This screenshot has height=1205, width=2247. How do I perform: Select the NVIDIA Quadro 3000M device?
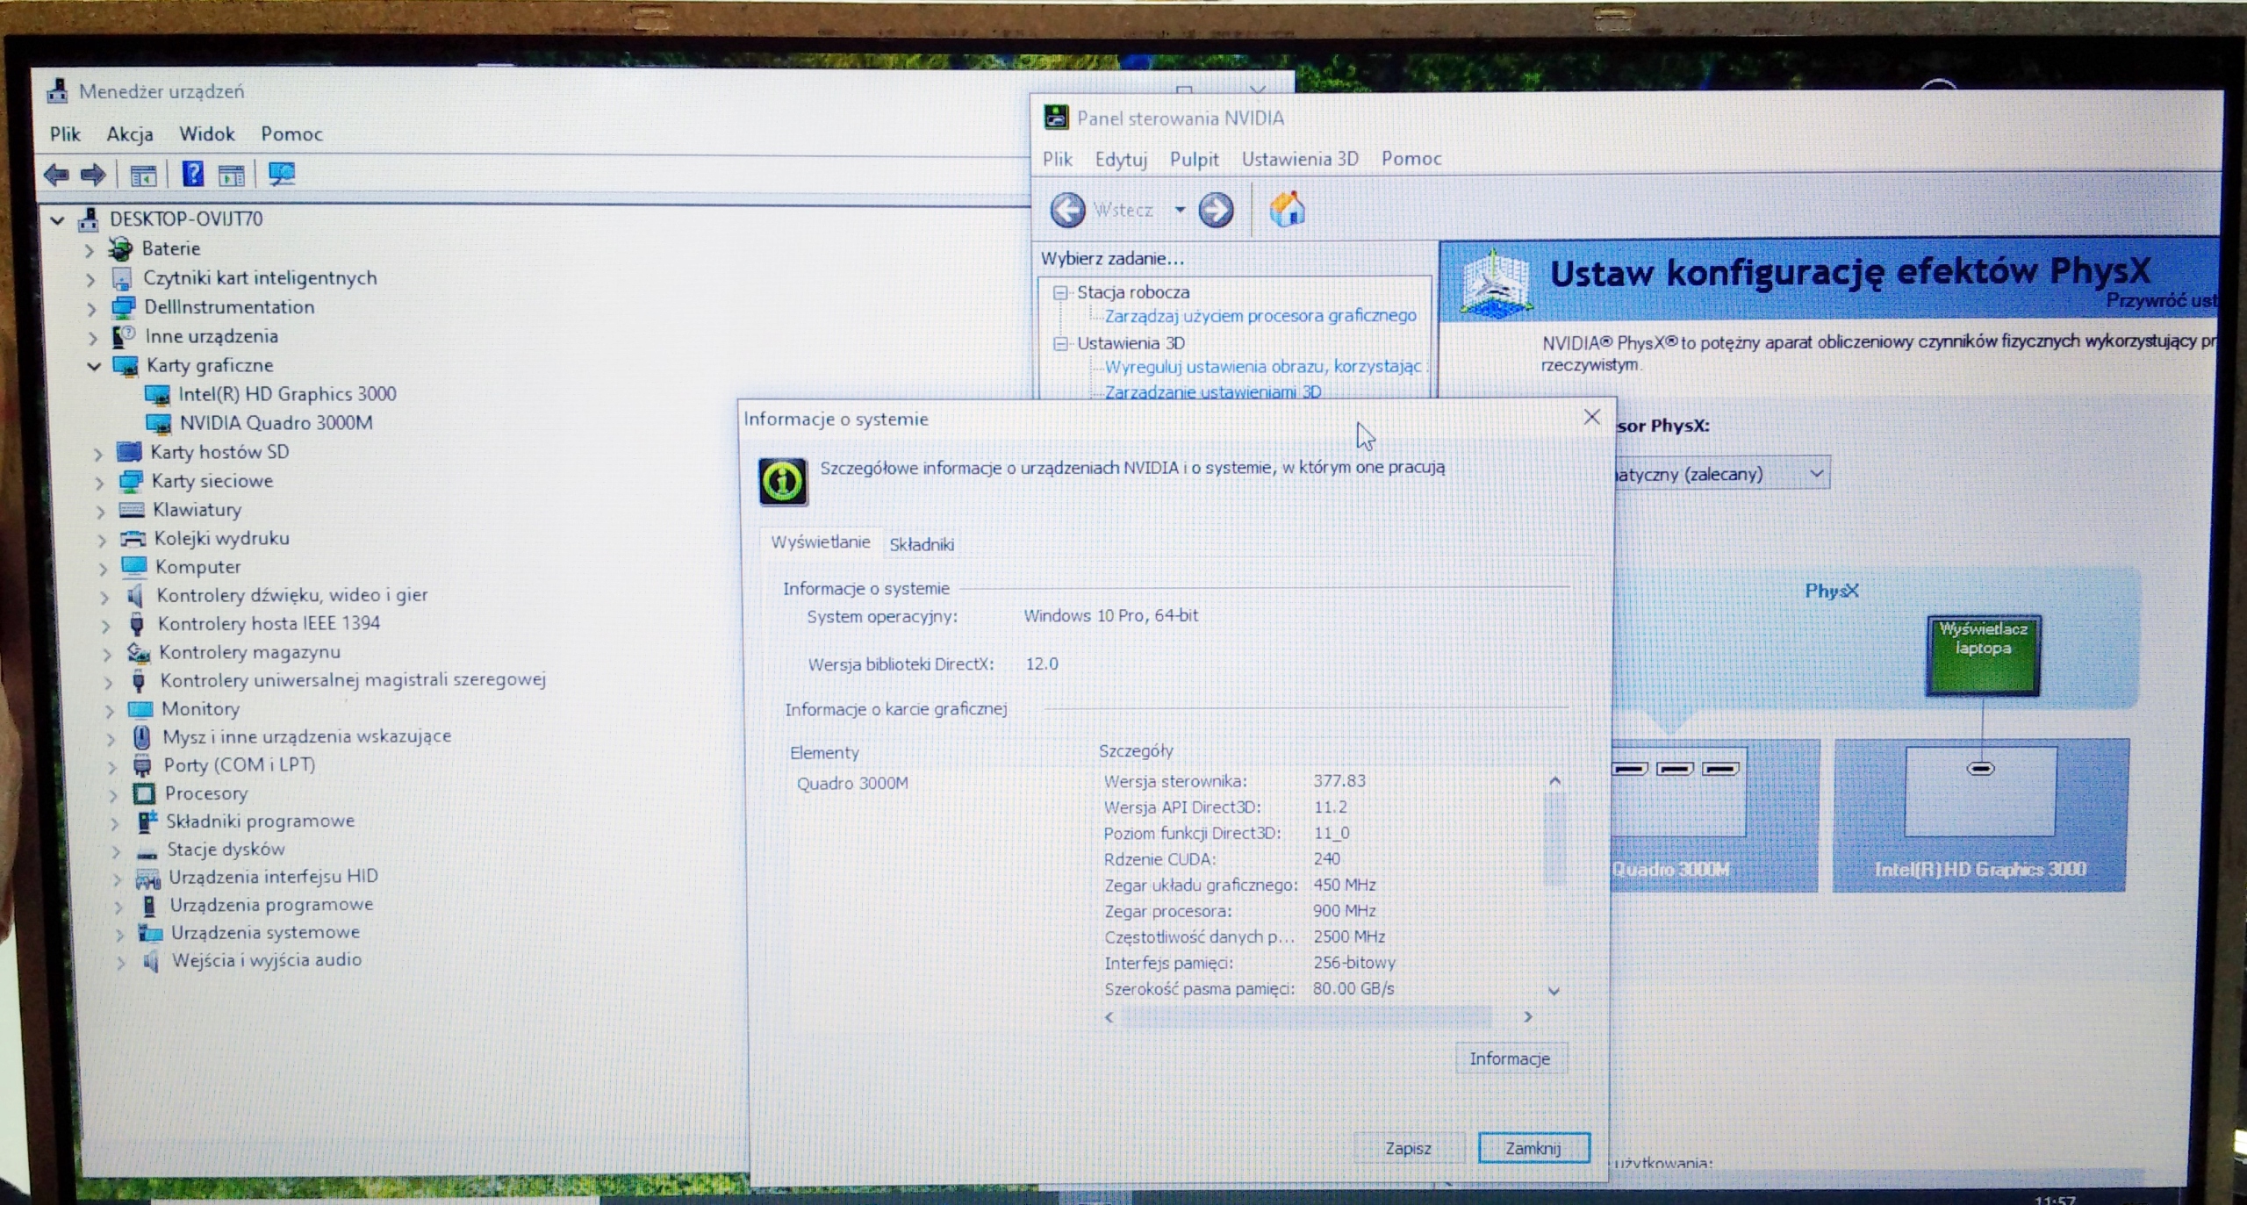coord(276,423)
